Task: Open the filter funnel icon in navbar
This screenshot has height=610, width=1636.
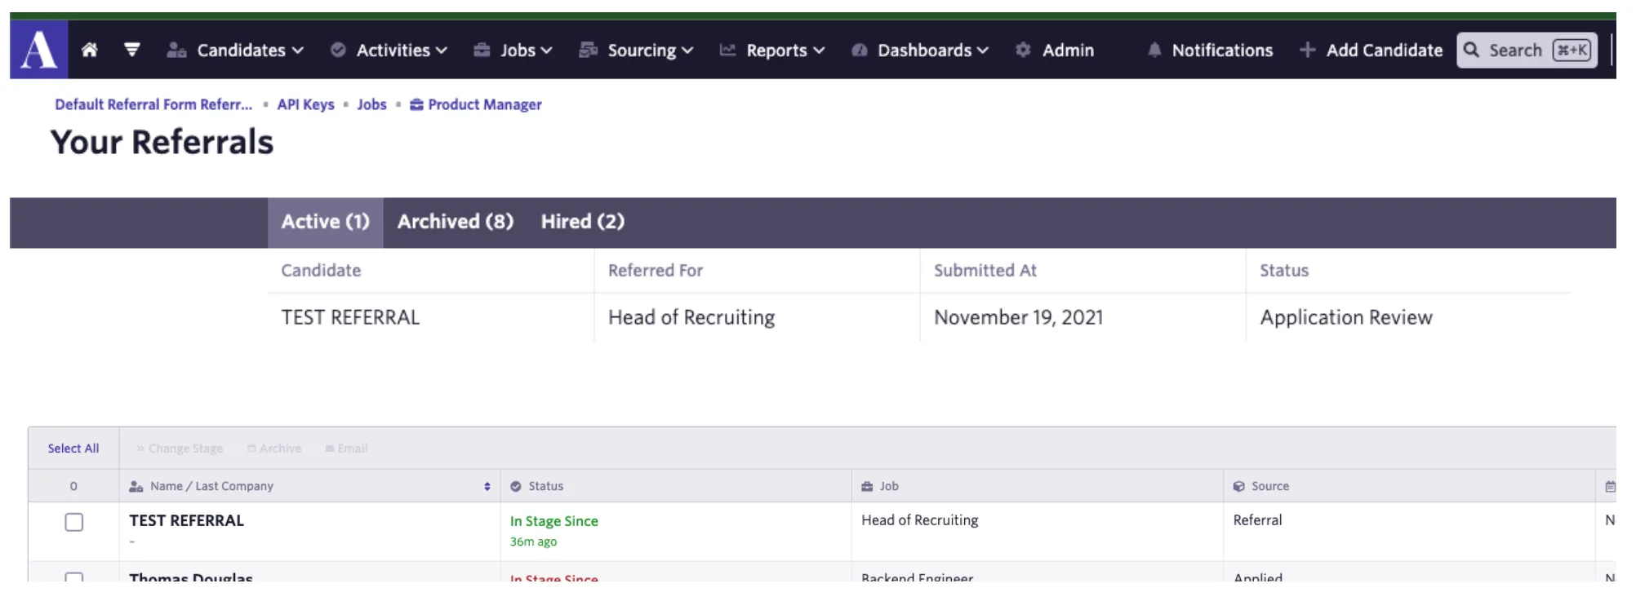Action: click(x=131, y=50)
